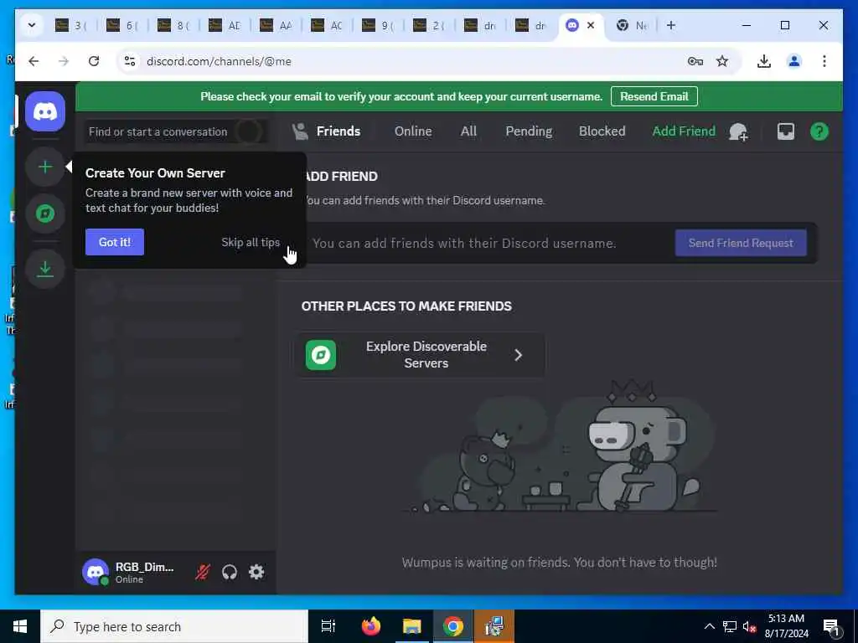Expand chevron on Explore Discoverable Servers
This screenshot has height=643, width=858.
click(518, 355)
